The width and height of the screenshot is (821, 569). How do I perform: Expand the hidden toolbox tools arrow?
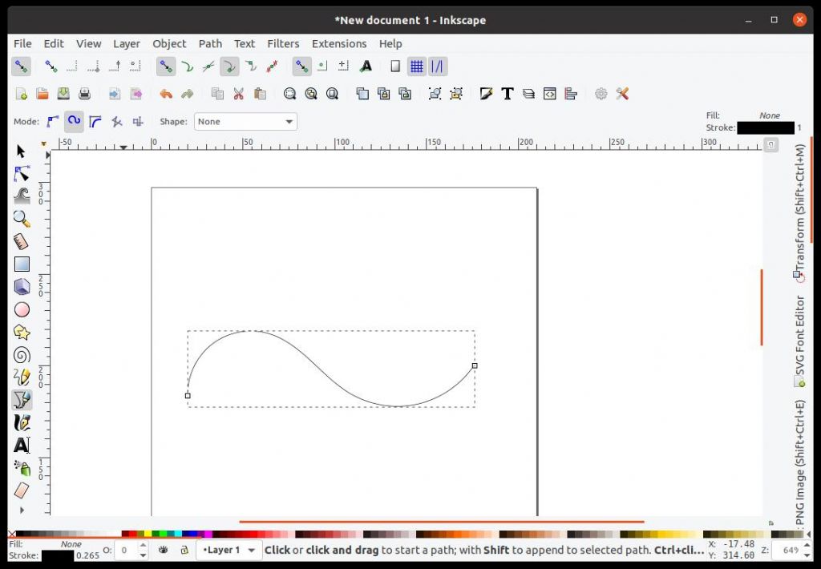(22, 510)
